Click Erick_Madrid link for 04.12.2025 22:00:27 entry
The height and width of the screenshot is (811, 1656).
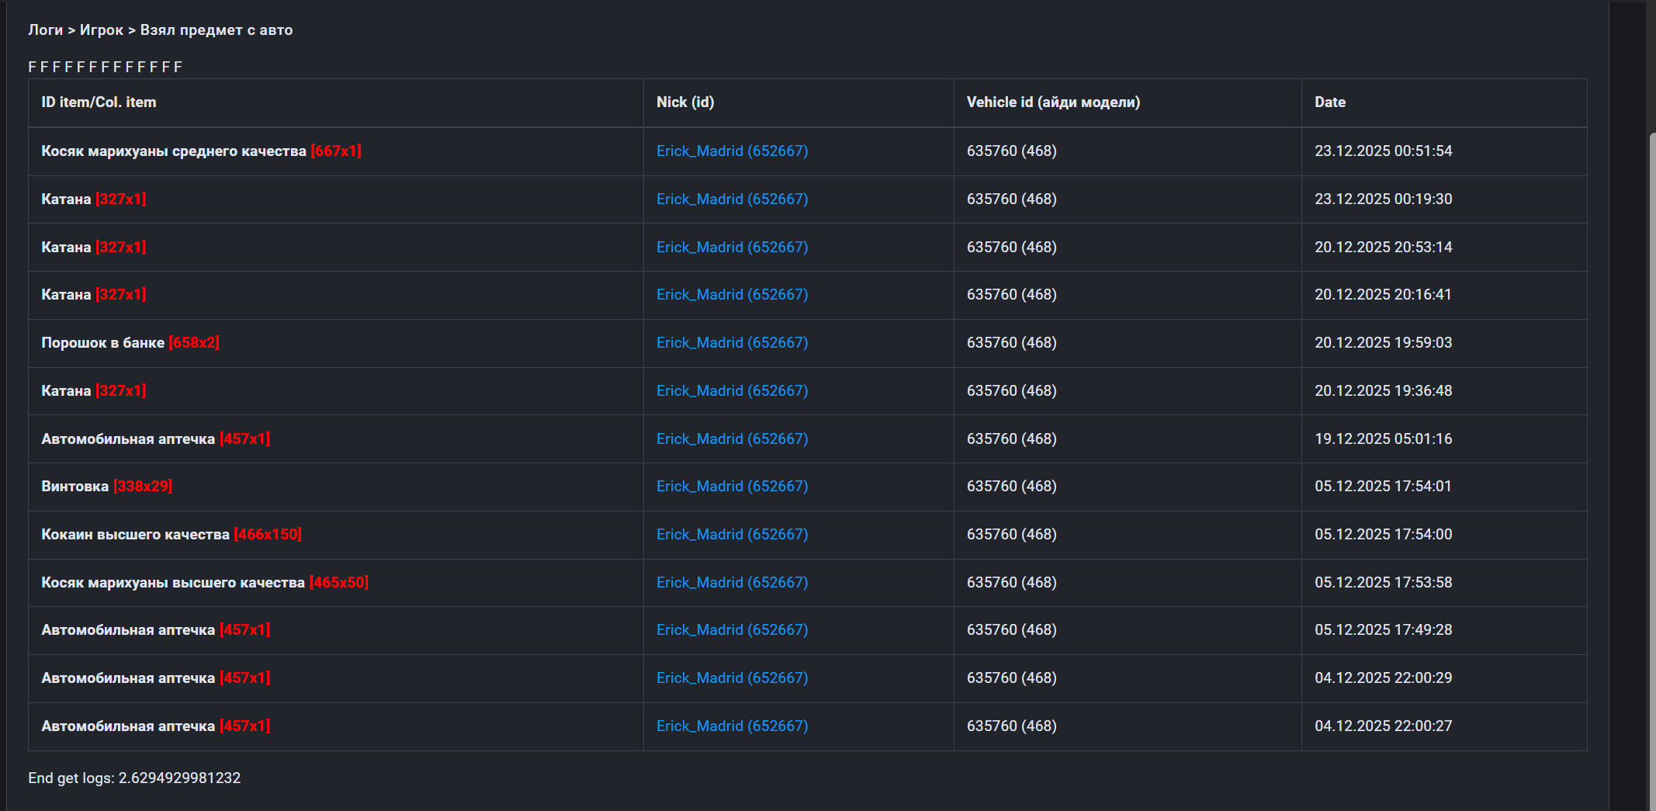[x=732, y=726]
